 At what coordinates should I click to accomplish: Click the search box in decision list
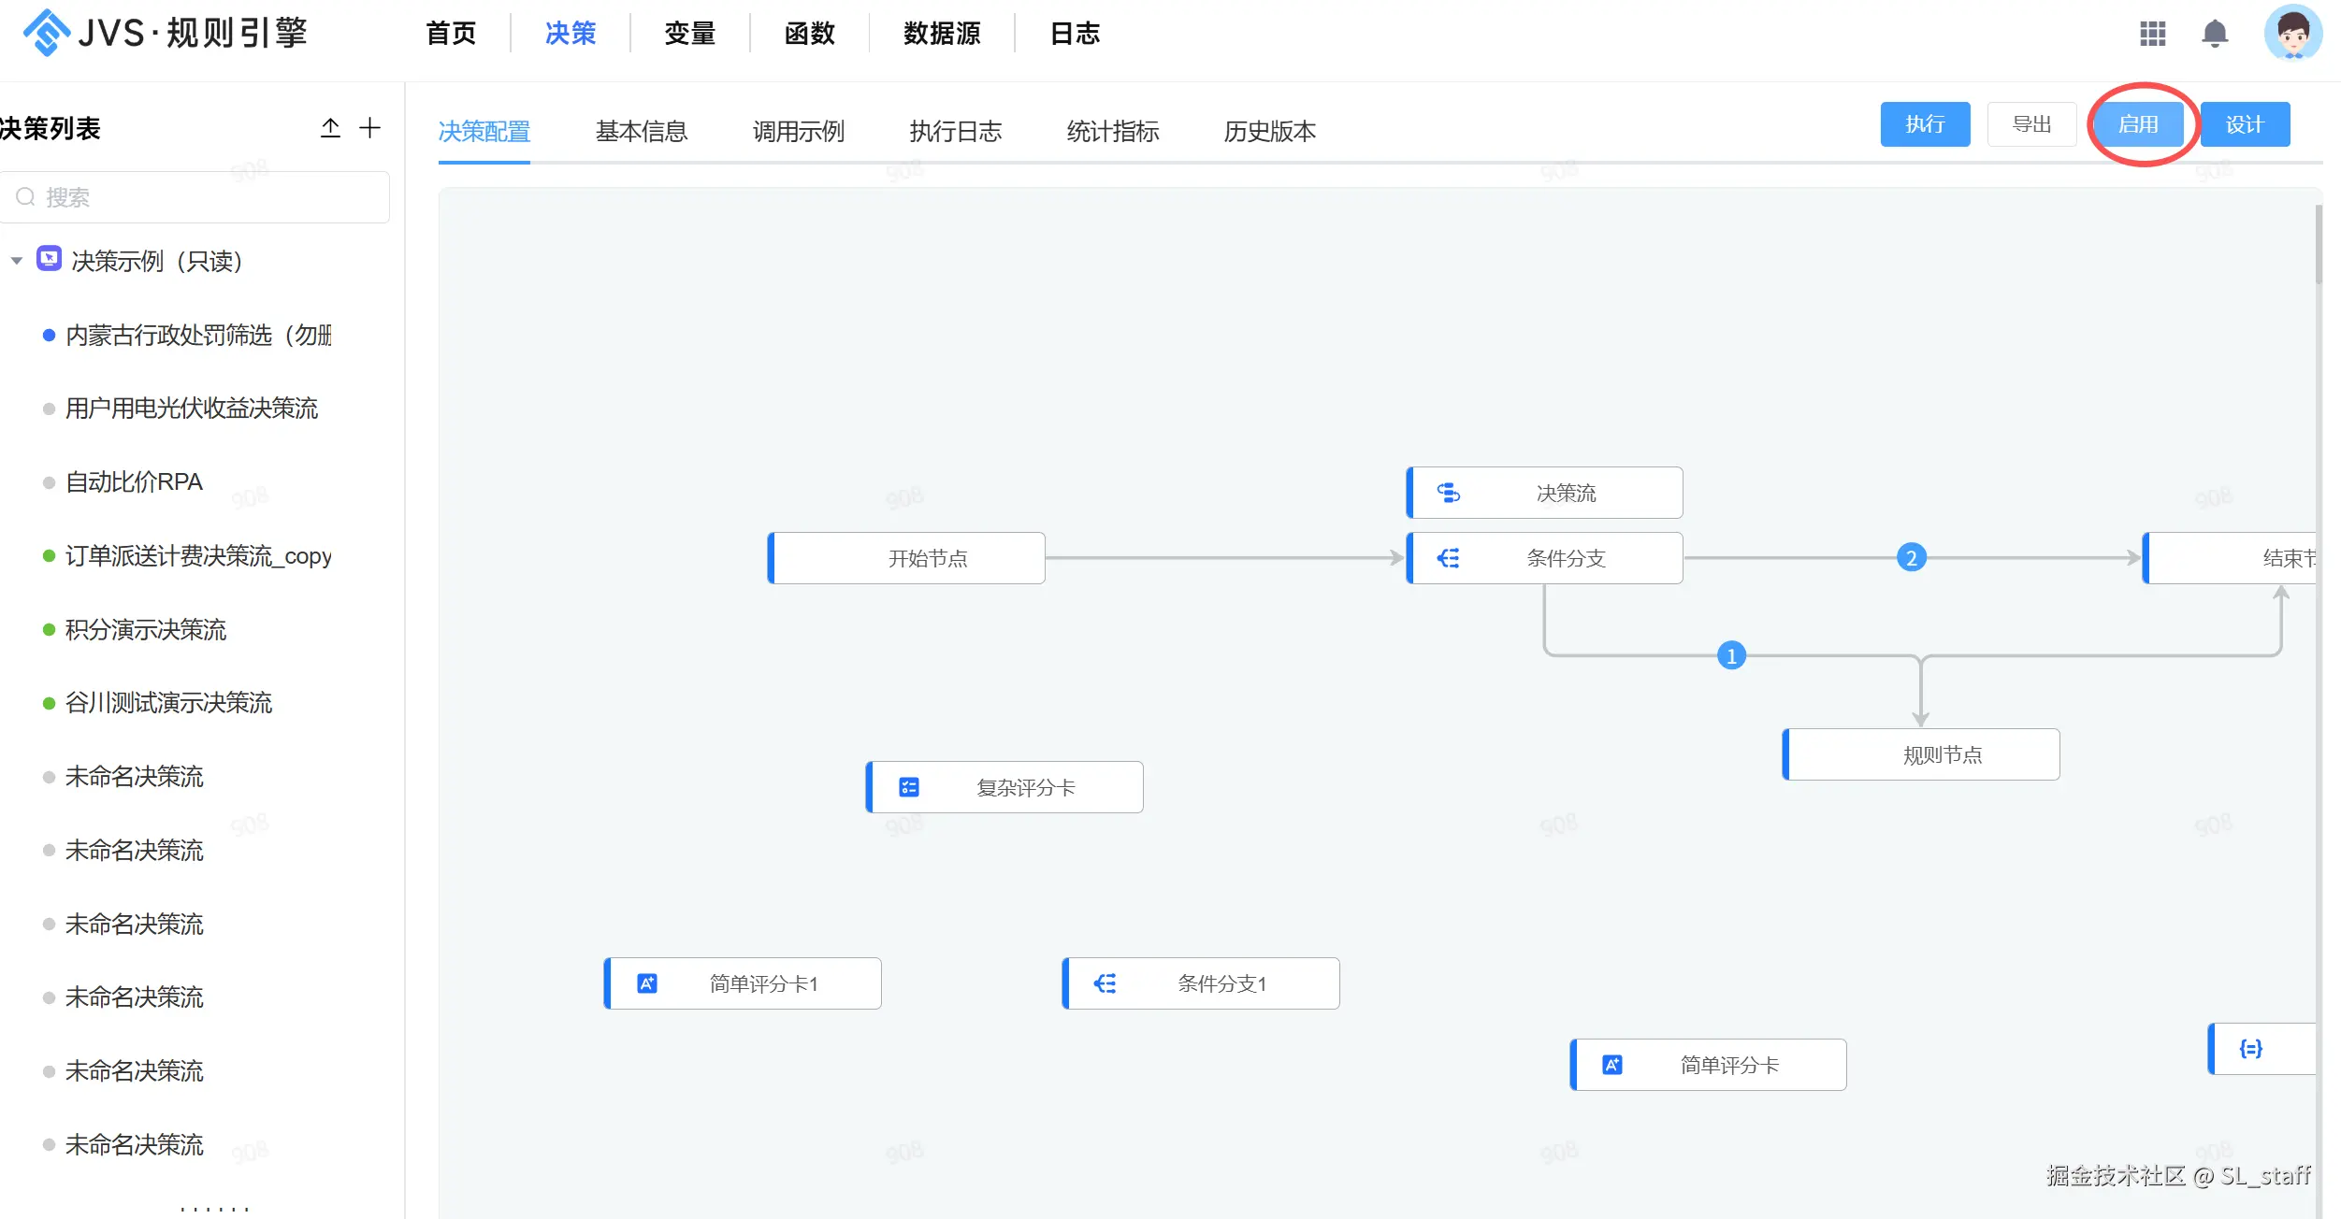(x=196, y=197)
